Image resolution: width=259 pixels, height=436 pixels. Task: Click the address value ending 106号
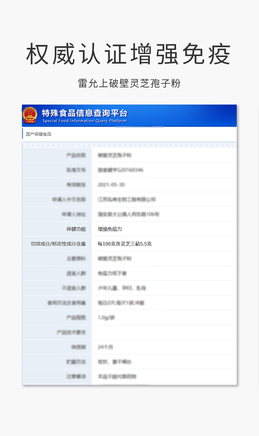click(x=129, y=214)
